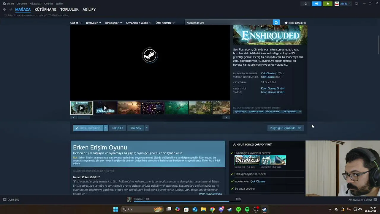Open the Oyunlar menu
This screenshot has width=380, height=214.
(x=49, y=4)
